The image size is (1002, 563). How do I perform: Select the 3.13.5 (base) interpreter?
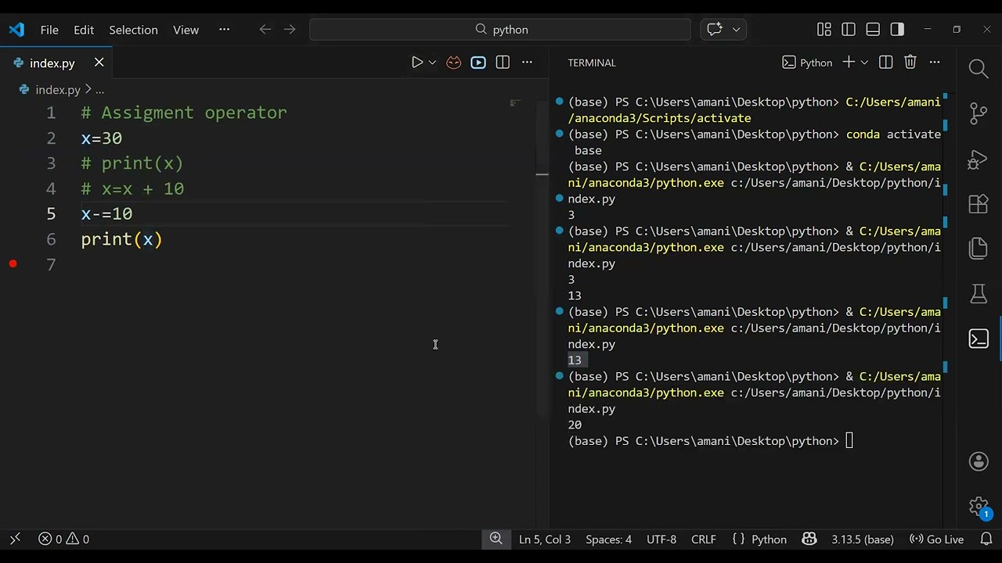[863, 539]
